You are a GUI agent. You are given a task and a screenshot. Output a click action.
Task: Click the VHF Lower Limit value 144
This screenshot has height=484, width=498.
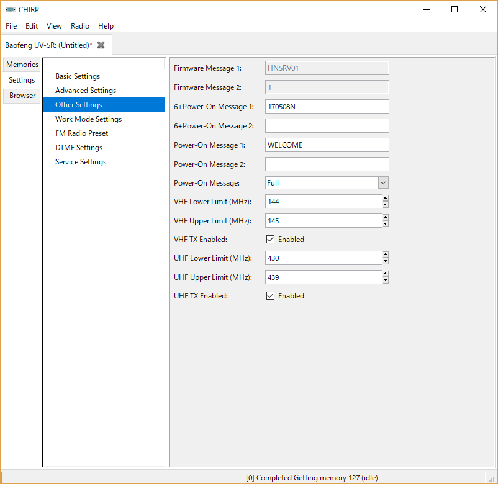pyautogui.click(x=324, y=202)
